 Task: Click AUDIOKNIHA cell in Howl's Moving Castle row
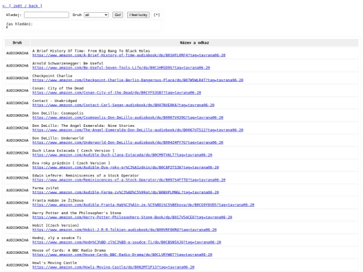coord(17,265)
